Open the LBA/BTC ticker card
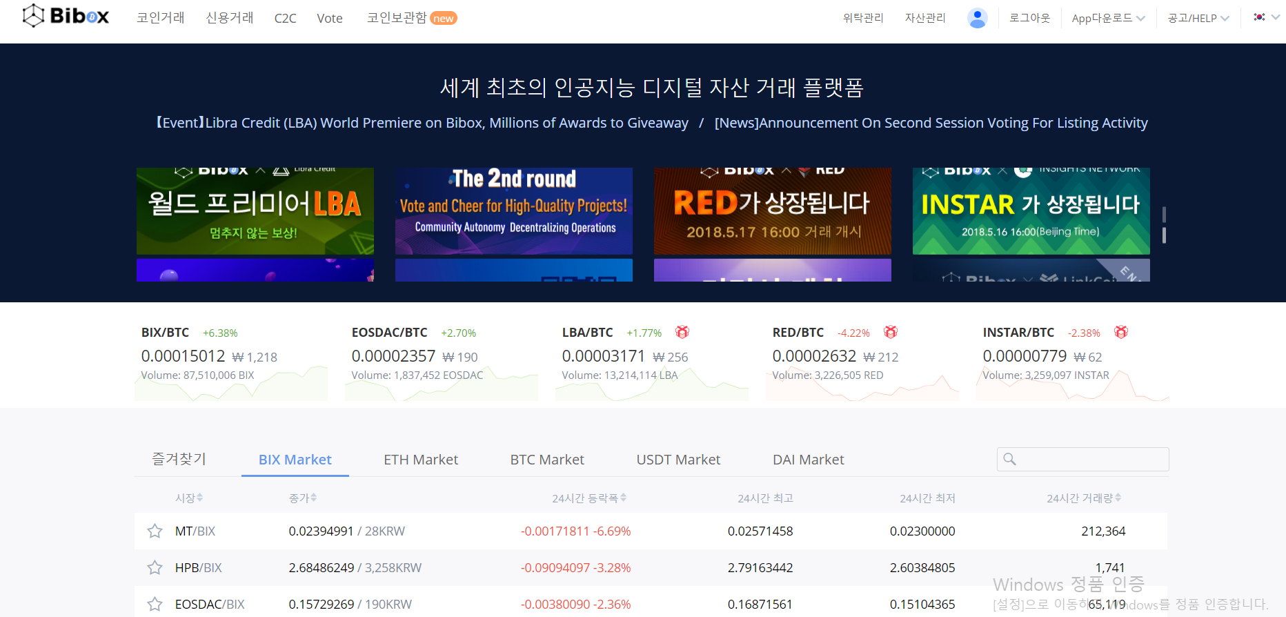 652,363
